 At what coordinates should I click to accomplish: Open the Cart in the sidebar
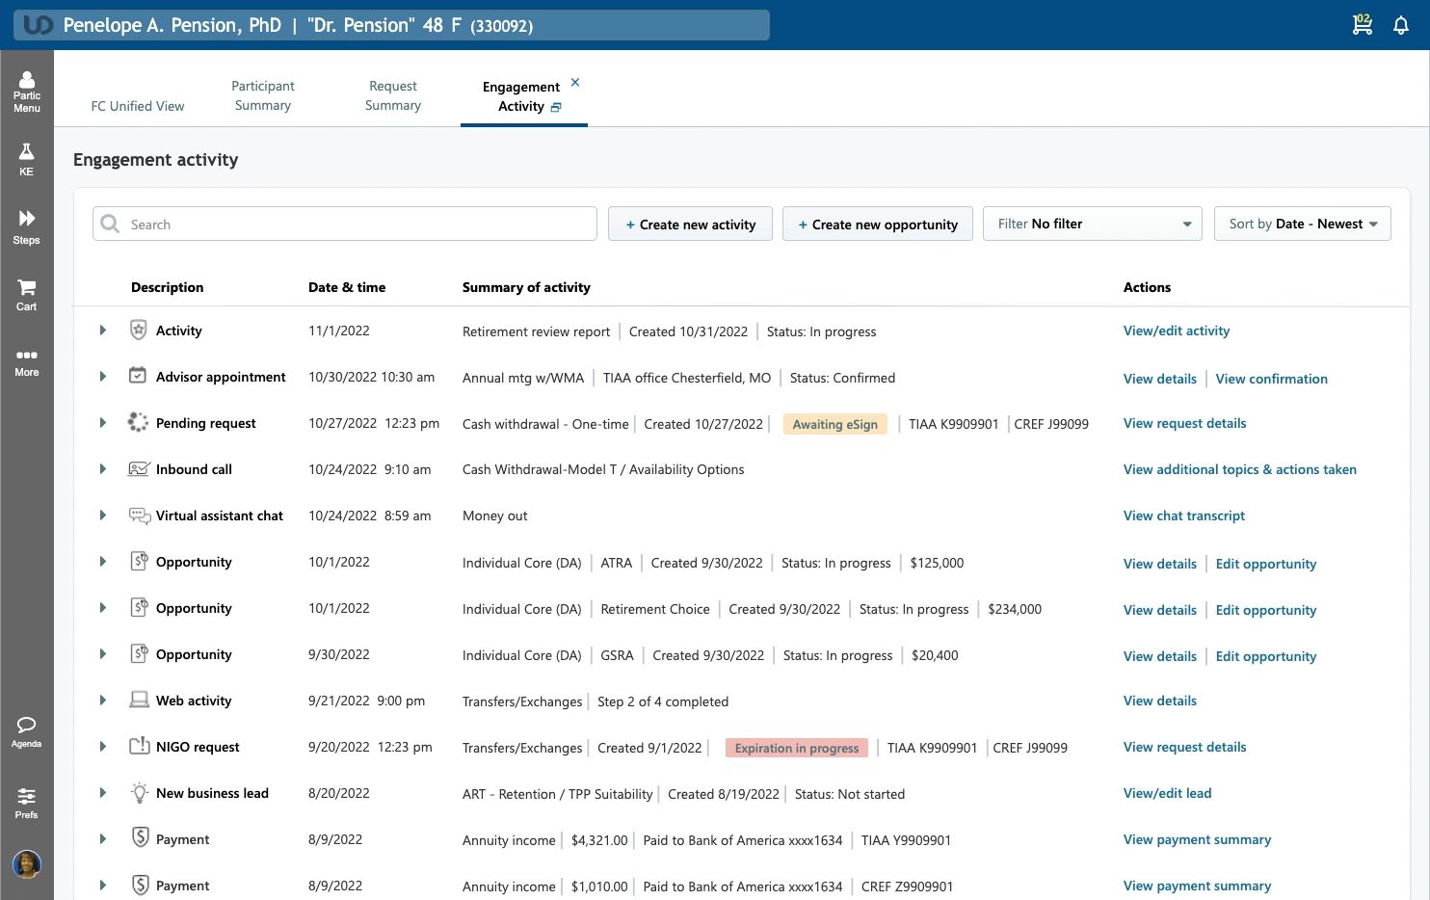point(26,294)
